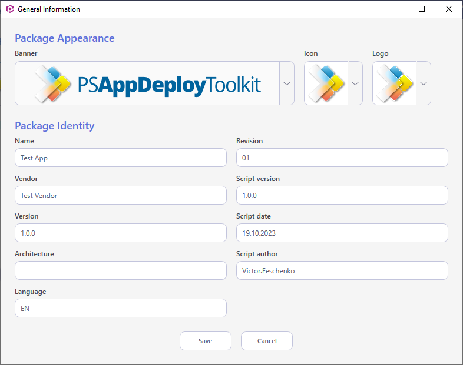Click the Script date label

(253, 216)
